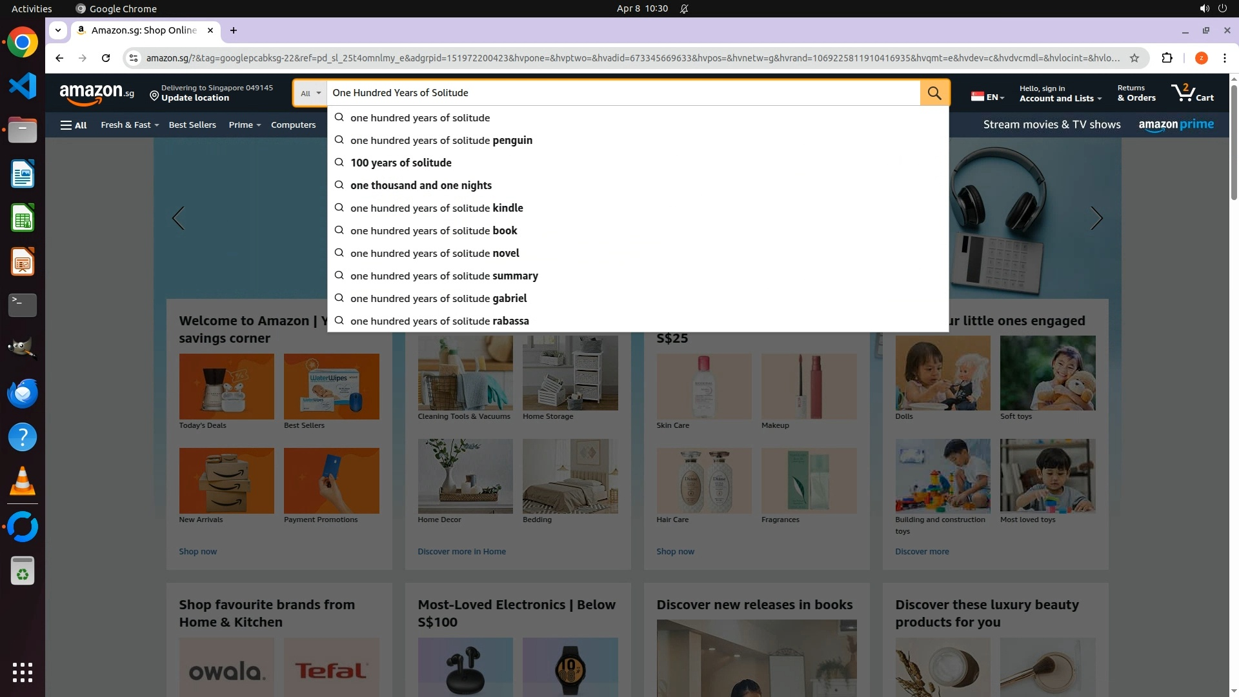Screen dimensions: 1239x697
Task: Expand the Fresh & Fast menu
Action: [129, 125]
